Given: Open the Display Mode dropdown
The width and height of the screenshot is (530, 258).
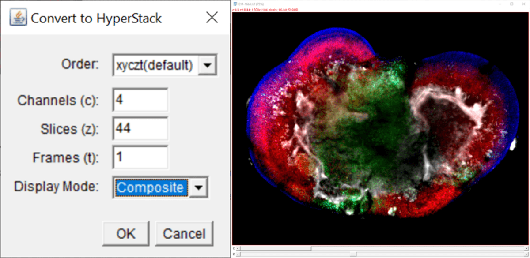Looking at the screenshot, I should [x=198, y=187].
